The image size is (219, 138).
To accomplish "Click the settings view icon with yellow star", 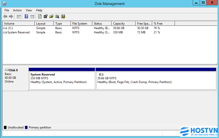I will [x=63, y=16].
